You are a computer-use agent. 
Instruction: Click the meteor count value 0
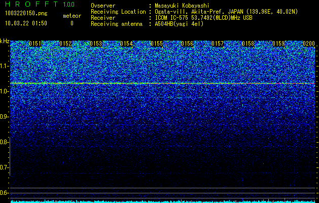pyautogui.click(x=72, y=23)
